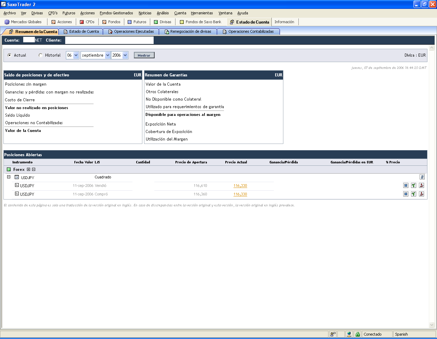The width and height of the screenshot is (437, 339).
Task: Click the chat user icon in the status bar
Action: click(x=333, y=334)
